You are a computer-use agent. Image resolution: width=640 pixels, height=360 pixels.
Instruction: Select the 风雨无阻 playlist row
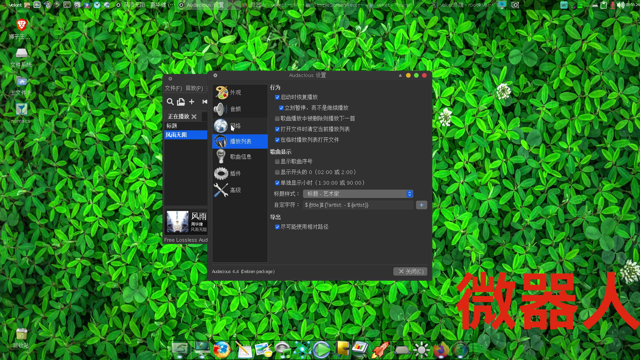tap(186, 135)
